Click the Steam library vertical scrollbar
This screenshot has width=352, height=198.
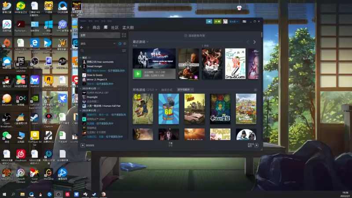(261, 35)
